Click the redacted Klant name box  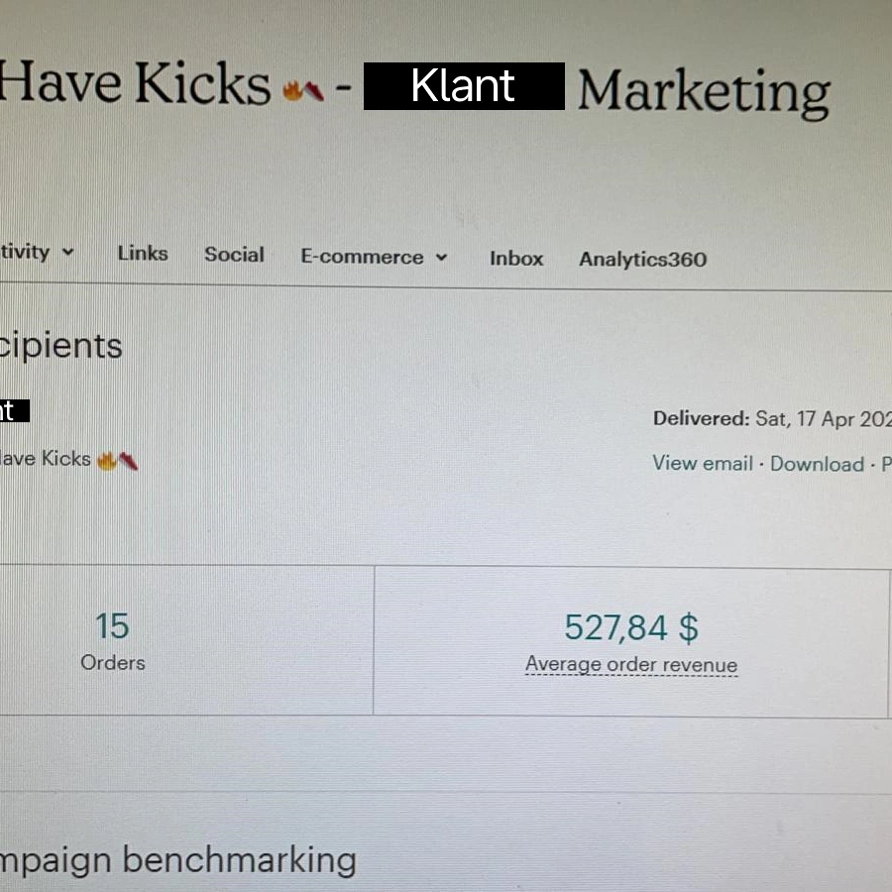pos(463,86)
